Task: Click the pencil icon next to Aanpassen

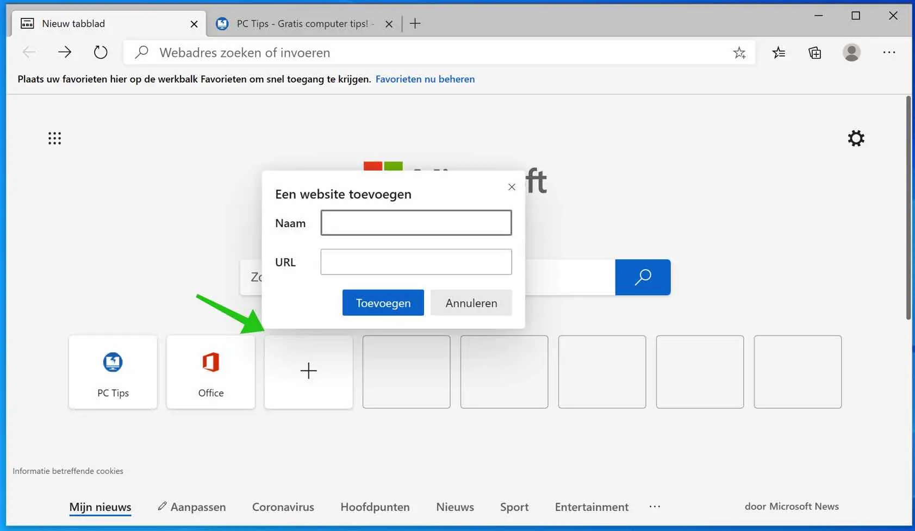Action: point(162,506)
